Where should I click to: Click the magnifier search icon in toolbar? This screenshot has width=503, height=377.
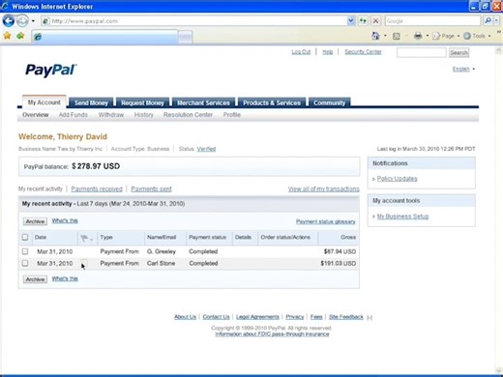pyautogui.click(x=488, y=21)
